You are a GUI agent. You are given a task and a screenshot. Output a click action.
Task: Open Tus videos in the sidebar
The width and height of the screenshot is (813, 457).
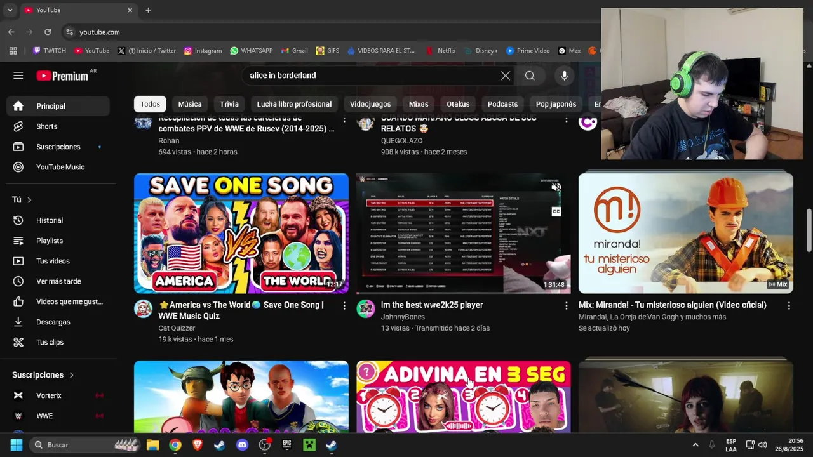(58, 261)
